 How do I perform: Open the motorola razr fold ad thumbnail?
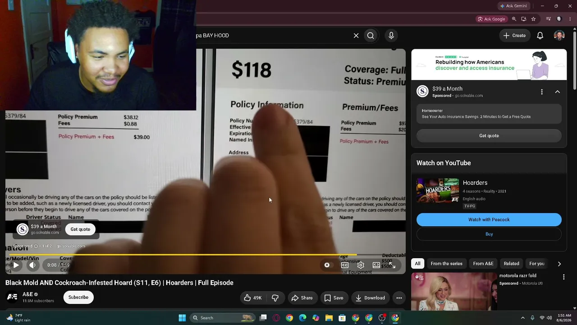454,292
